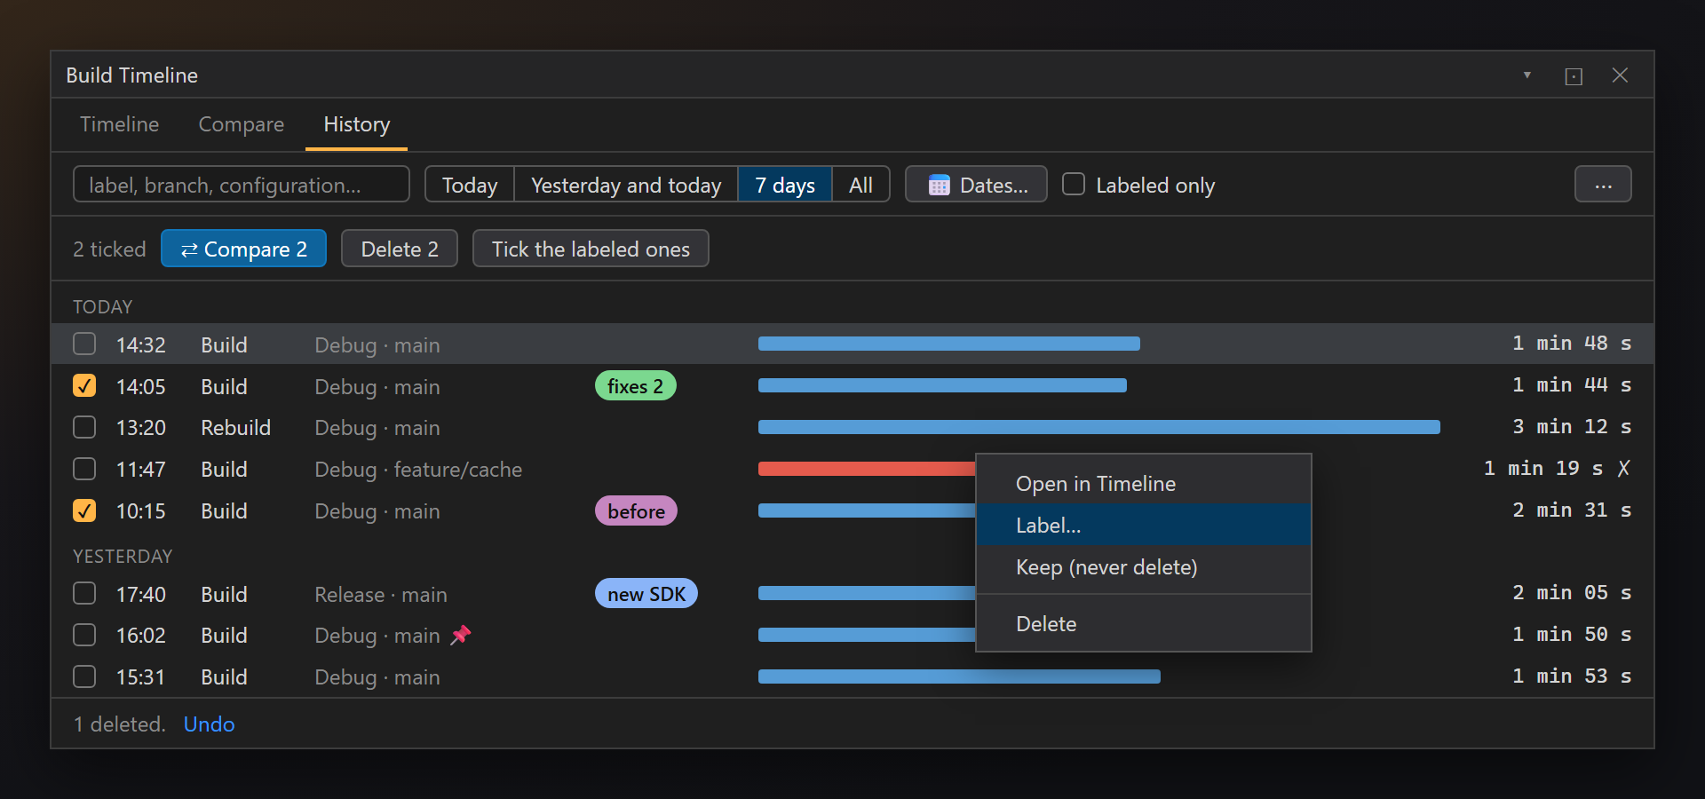Screen dimensions: 1705x799
Task: Open the more options (...) menu
Action: click(1603, 185)
